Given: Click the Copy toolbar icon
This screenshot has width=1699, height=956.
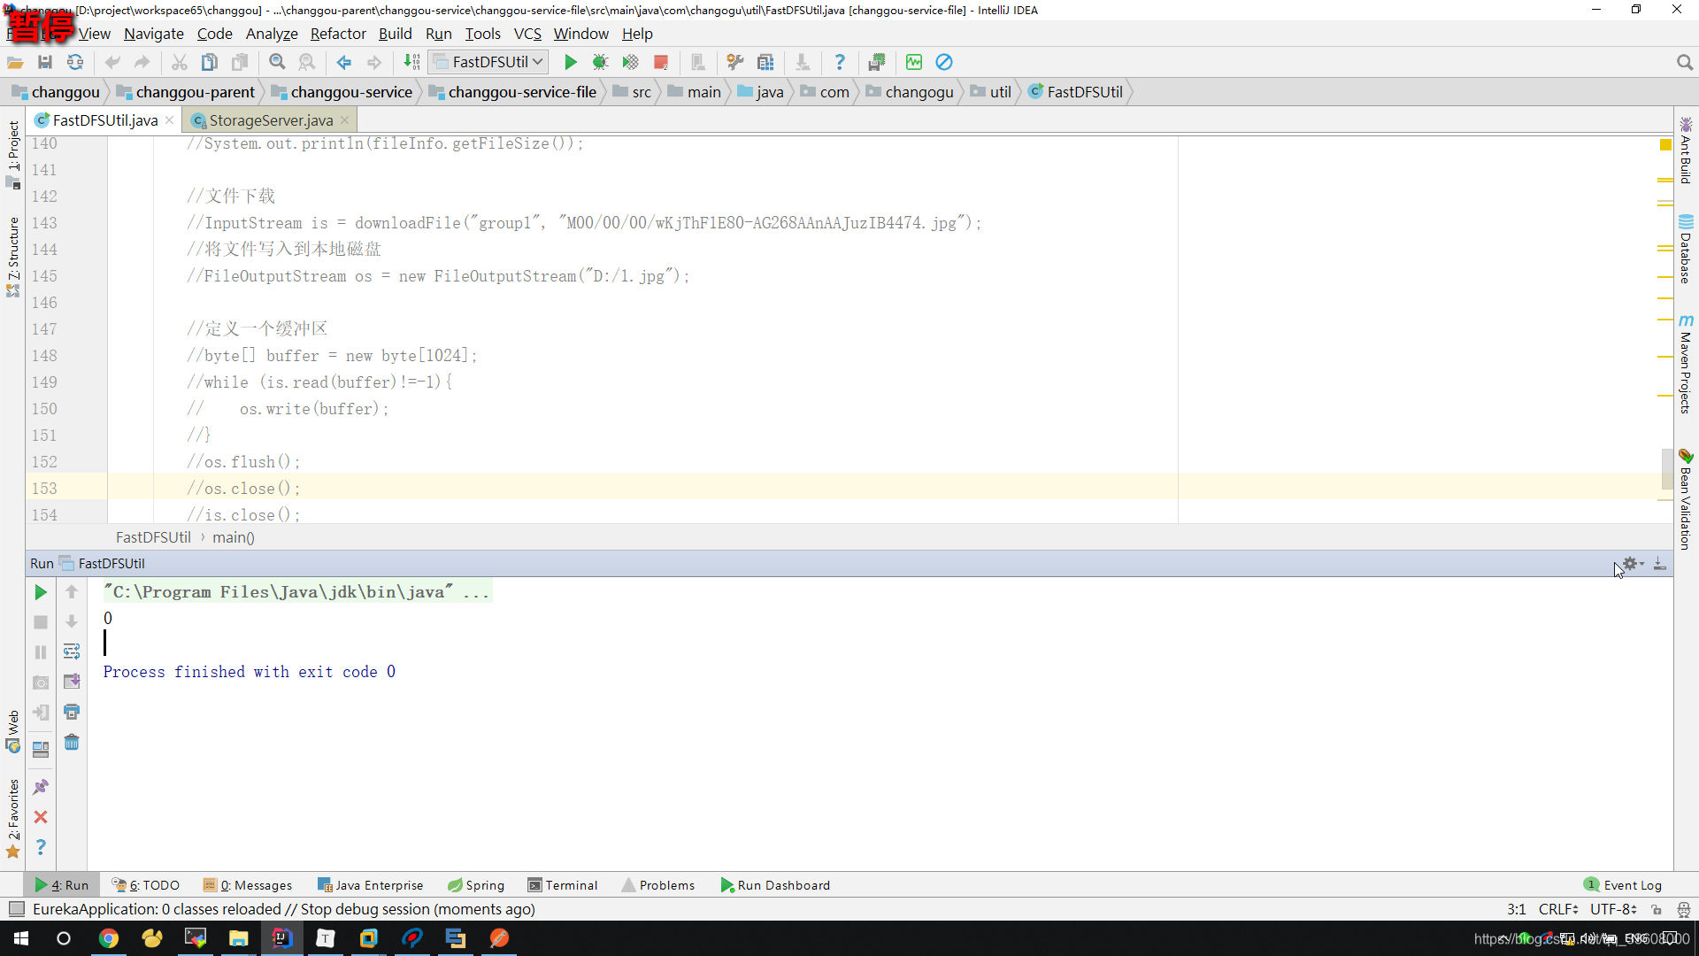Looking at the screenshot, I should click(x=210, y=62).
